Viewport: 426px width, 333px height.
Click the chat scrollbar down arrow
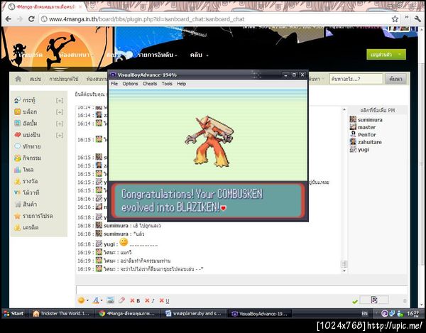344,271
